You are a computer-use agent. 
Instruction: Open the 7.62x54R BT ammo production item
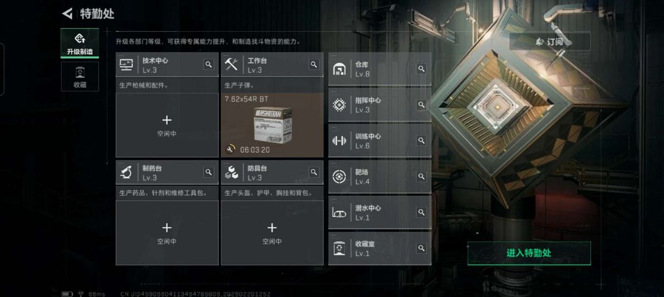(272, 125)
